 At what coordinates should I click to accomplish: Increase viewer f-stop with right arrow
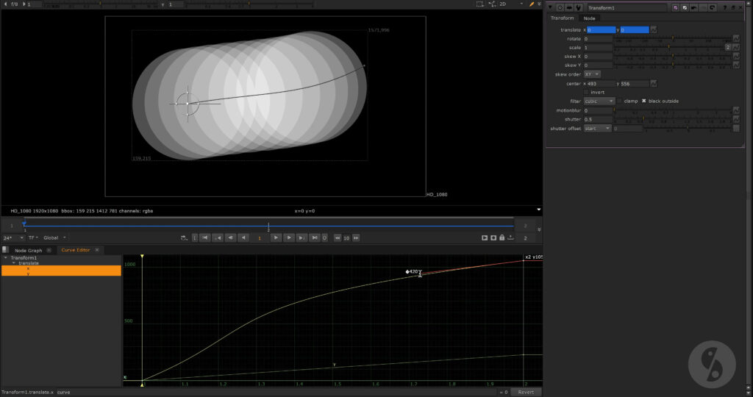[24, 4]
